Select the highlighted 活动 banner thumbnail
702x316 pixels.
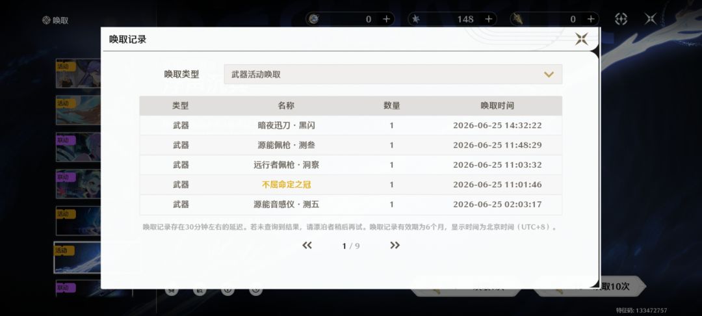[x=77, y=257]
